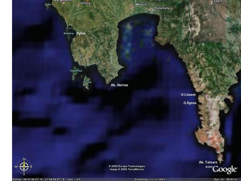Click the red placemark dot for Messini
The width and height of the screenshot is (241, 181).
click(132, 6)
